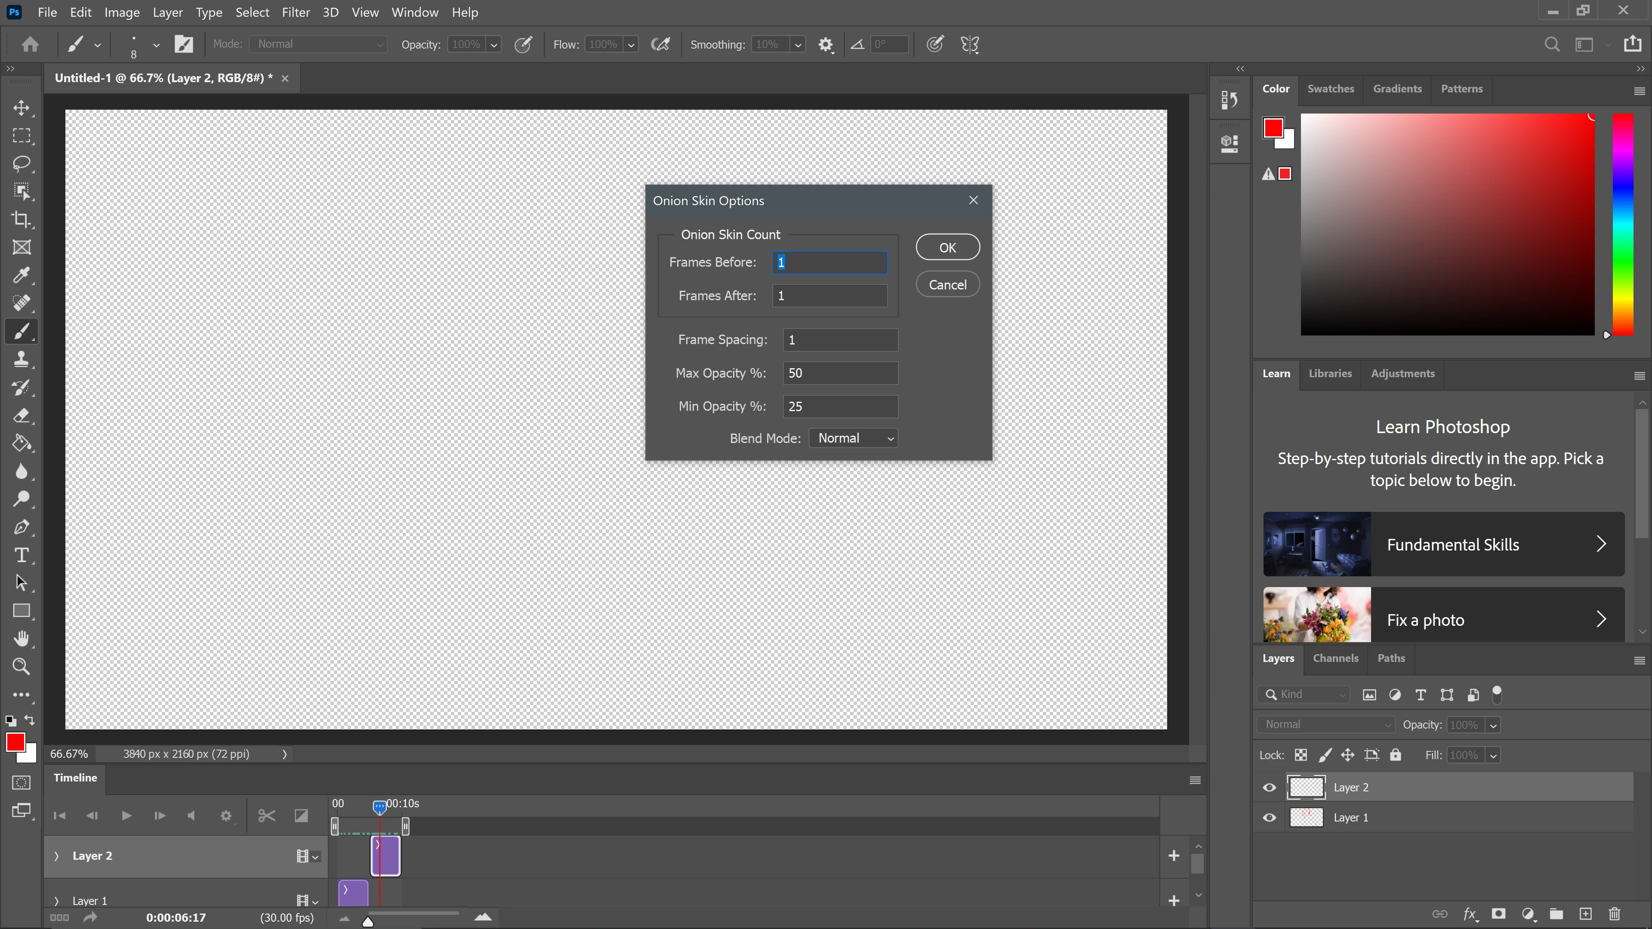Expand Layer 2 track in the Timeline
1652x929 pixels.
(56, 856)
